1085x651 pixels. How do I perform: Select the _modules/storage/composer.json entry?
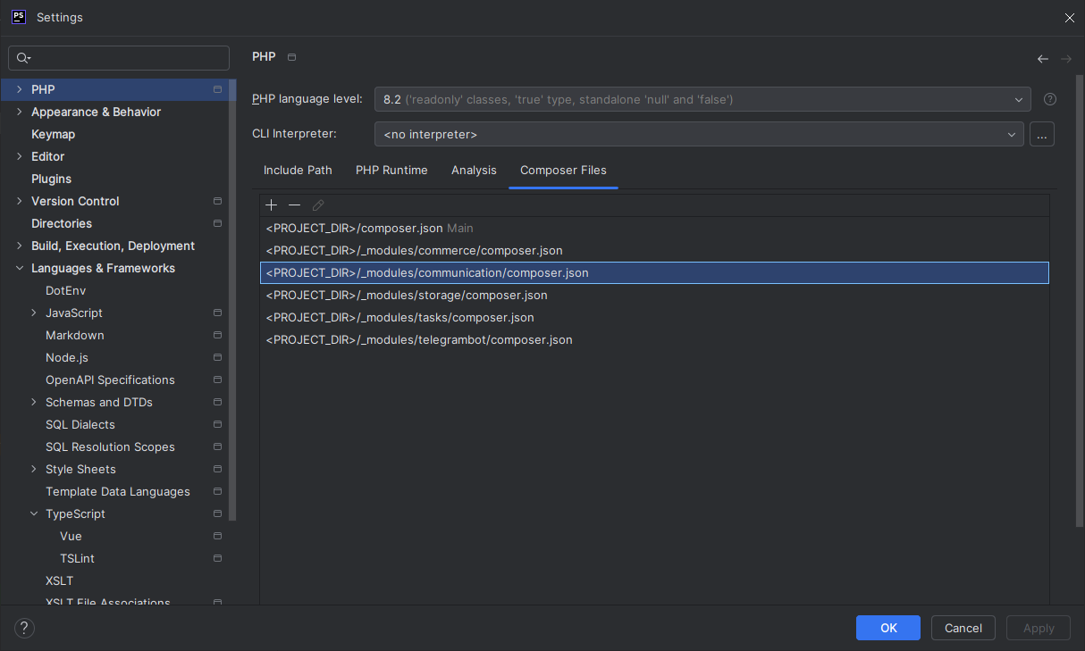click(407, 295)
